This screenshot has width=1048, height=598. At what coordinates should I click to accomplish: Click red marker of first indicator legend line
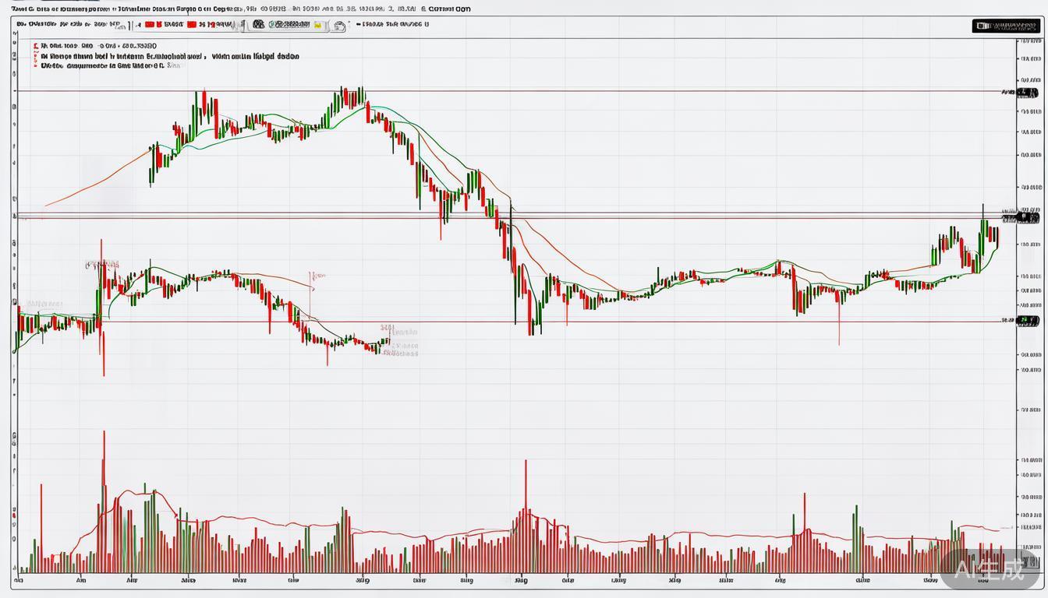click(x=35, y=46)
